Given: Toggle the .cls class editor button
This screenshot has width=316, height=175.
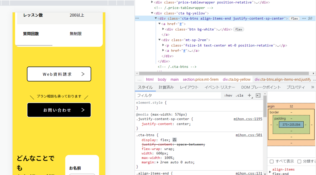Looking at the screenshot, I should point(239,95).
